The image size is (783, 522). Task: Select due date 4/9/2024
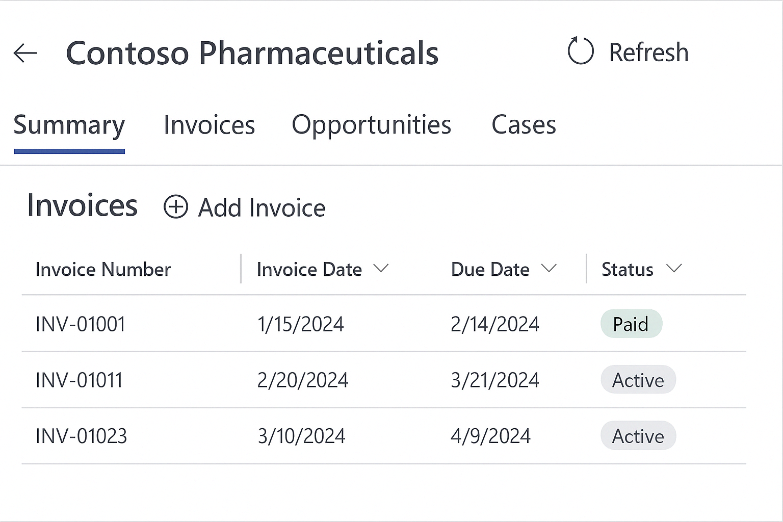[490, 436]
